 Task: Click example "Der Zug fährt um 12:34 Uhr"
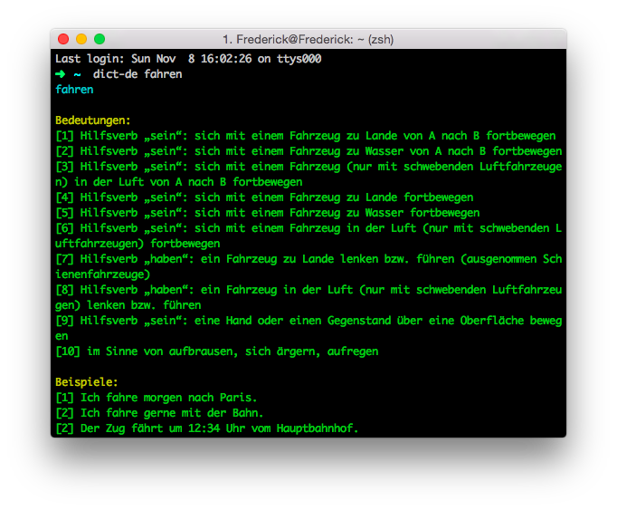[207, 428]
